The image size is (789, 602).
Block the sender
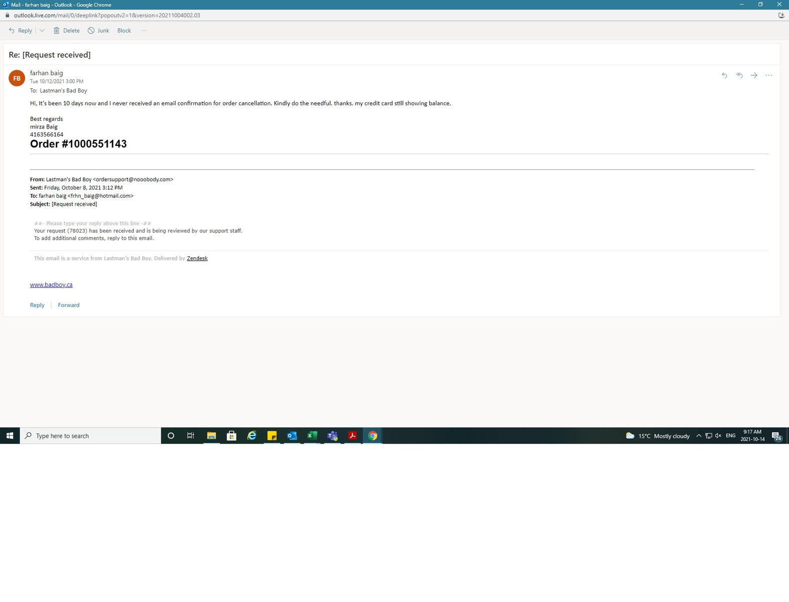pyautogui.click(x=124, y=31)
